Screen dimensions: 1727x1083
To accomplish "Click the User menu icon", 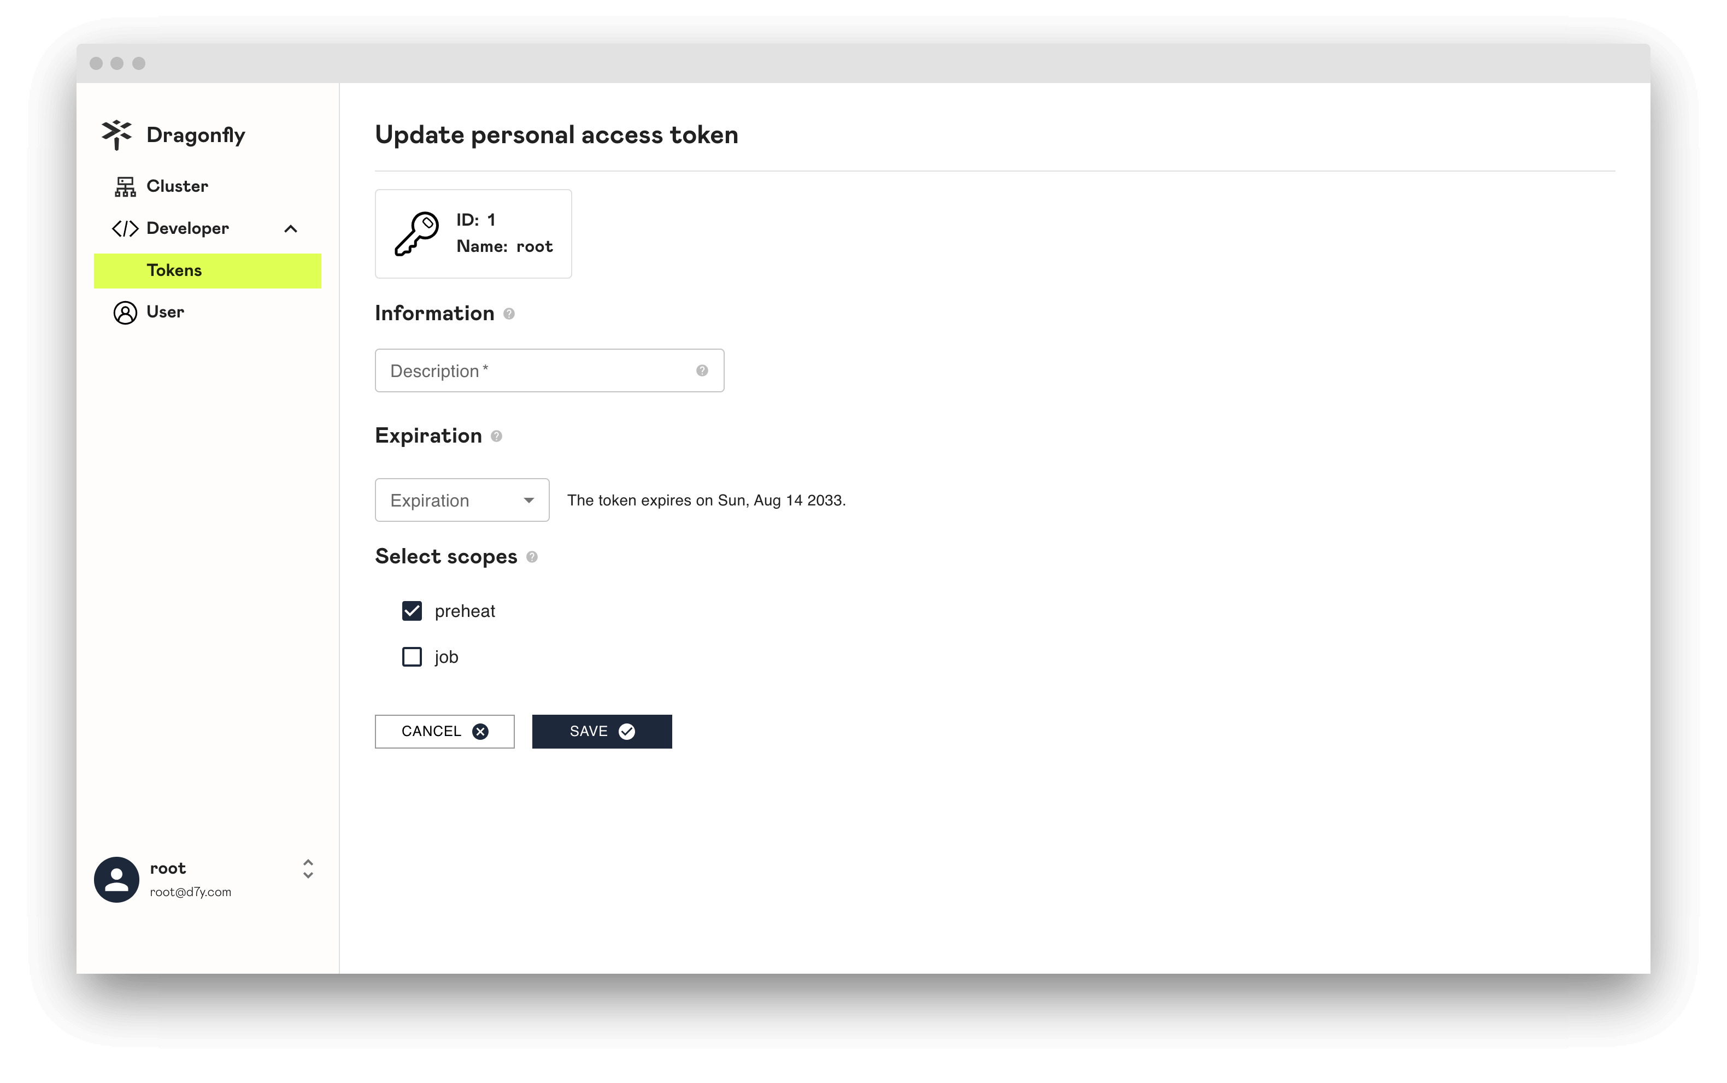I will coord(125,311).
